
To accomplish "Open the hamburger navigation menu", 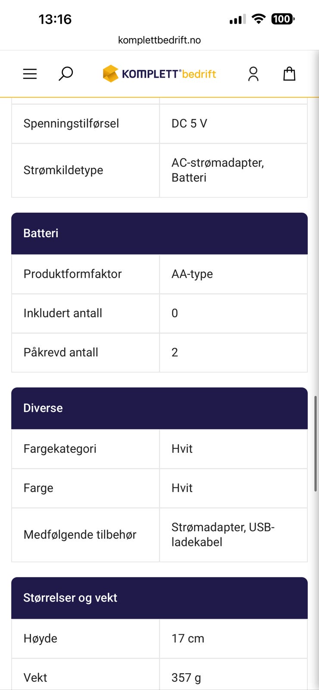I will click(x=30, y=74).
